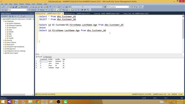Image resolution: width=185 pixels, height=104 pixels.
Task: Click the Increase Indent icon
Action: tap(85, 10)
